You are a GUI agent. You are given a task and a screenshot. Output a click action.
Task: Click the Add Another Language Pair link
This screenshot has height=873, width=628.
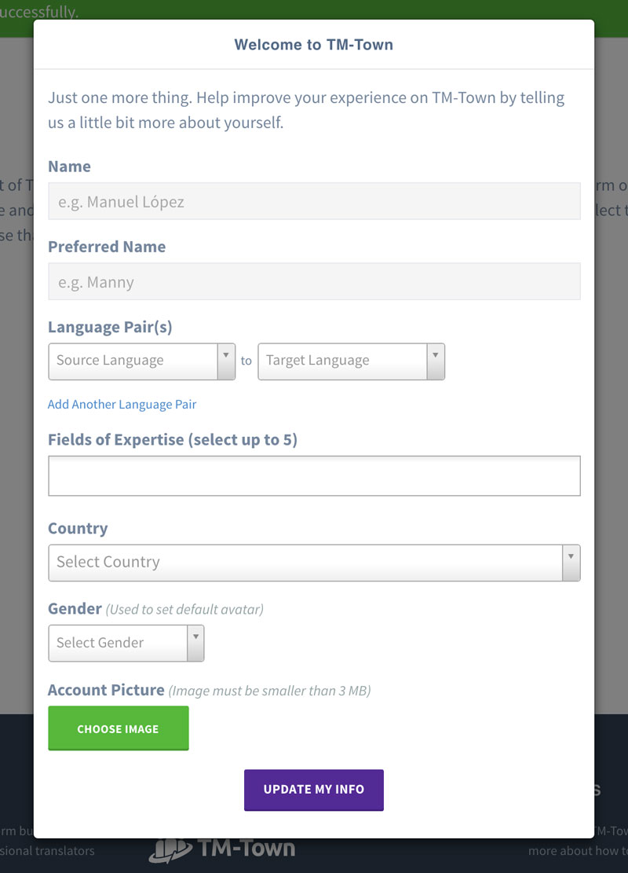coord(122,405)
